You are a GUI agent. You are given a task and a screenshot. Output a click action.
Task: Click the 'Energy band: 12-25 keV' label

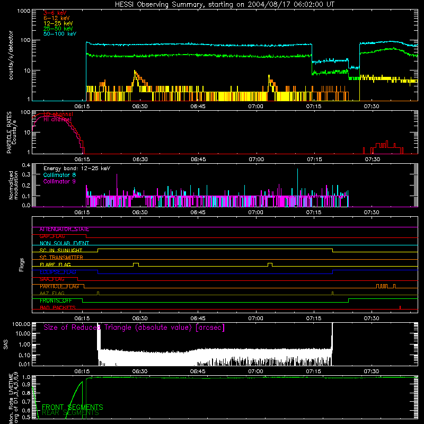pos(77,169)
